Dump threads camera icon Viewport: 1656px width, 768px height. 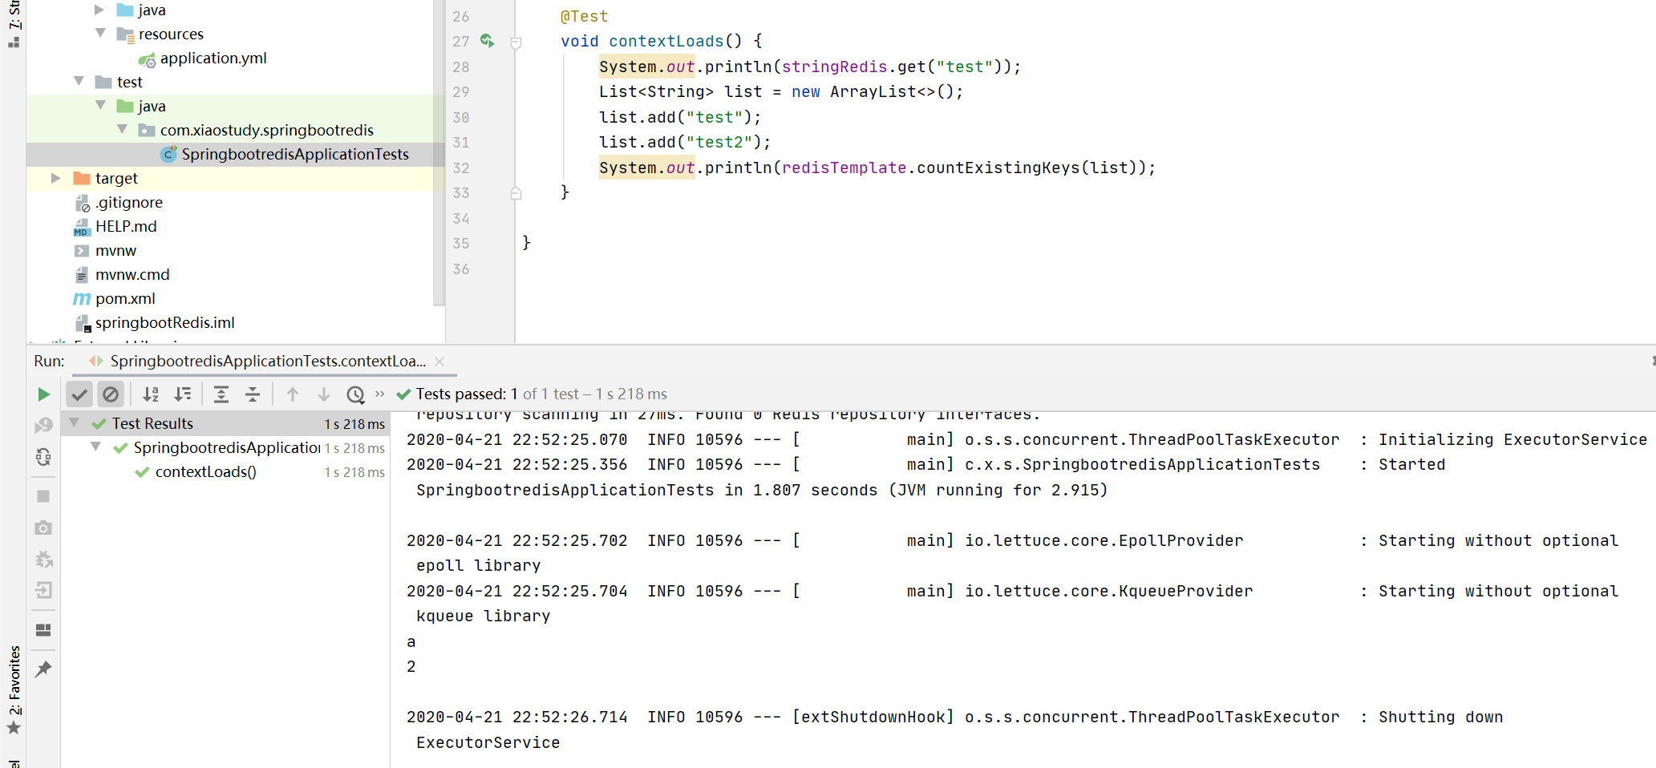43,527
